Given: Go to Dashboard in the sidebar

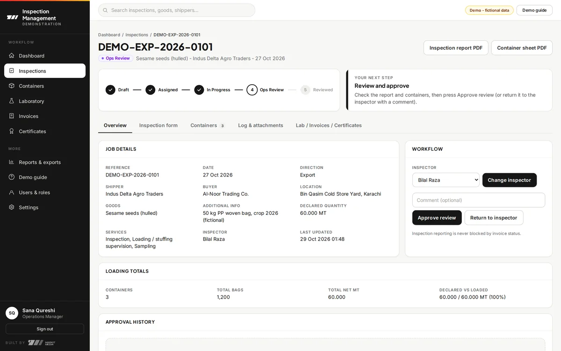Looking at the screenshot, I should click(x=45, y=56).
